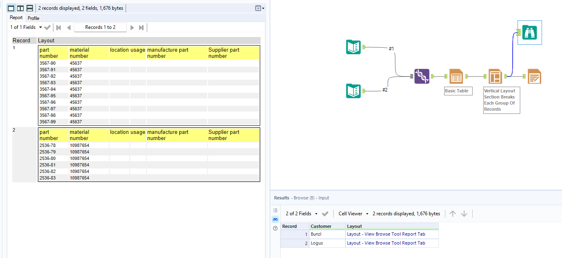Click the next record arrow button
Screen dimensions: 562x258
132,27
